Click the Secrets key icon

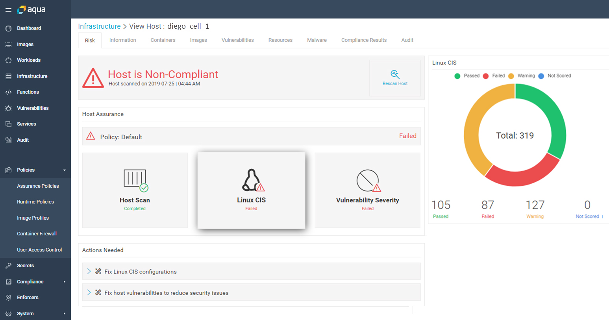pos(8,266)
